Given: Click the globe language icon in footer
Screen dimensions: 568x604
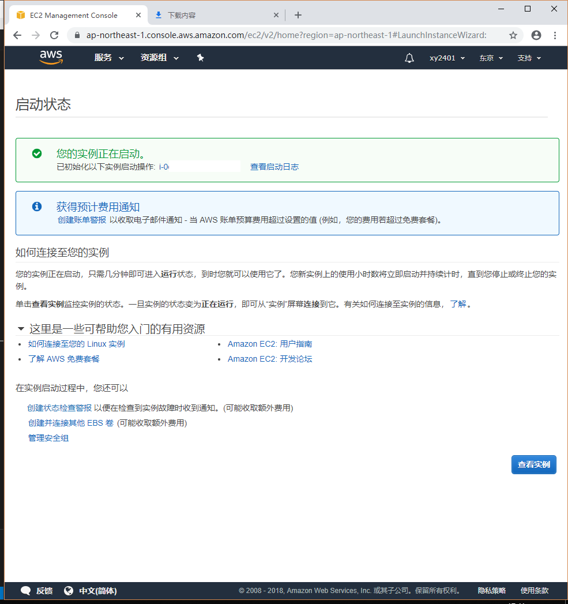Looking at the screenshot, I should point(69,591).
